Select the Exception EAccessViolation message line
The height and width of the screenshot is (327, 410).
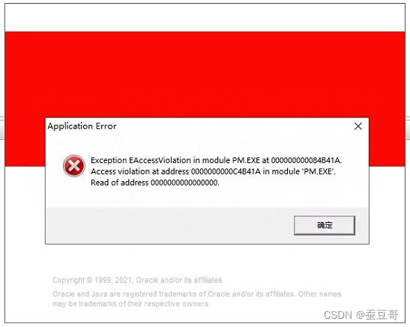click(217, 160)
